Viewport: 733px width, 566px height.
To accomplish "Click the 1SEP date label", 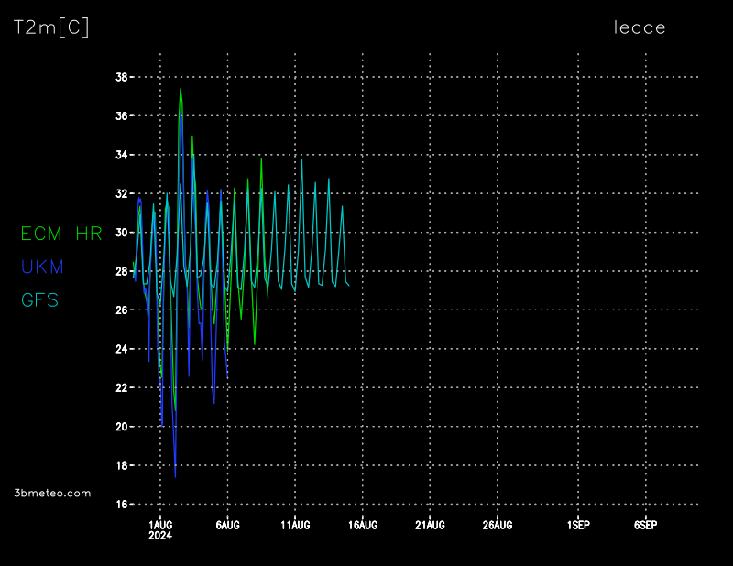I will point(578,525).
